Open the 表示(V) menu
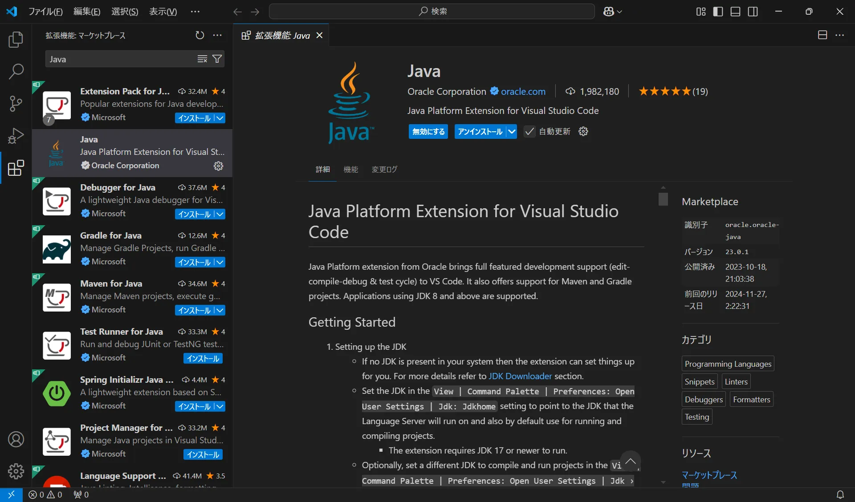This screenshot has width=855, height=502. click(163, 12)
